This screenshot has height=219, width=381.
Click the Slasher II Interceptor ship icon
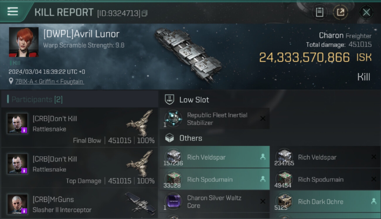coord(141,202)
